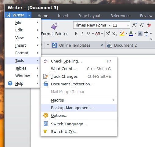This screenshot has height=147, width=155.
Task: Open the font color dropdown arrow
Action: tap(135, 34)
